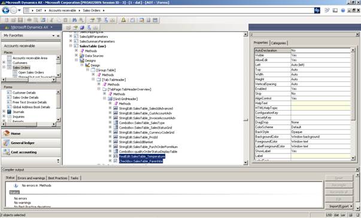Image resolution: width=361 pixels, height=218 pixels.
Task: Collapse the [Grid:GridHeader] node
Action: (105, 99)
